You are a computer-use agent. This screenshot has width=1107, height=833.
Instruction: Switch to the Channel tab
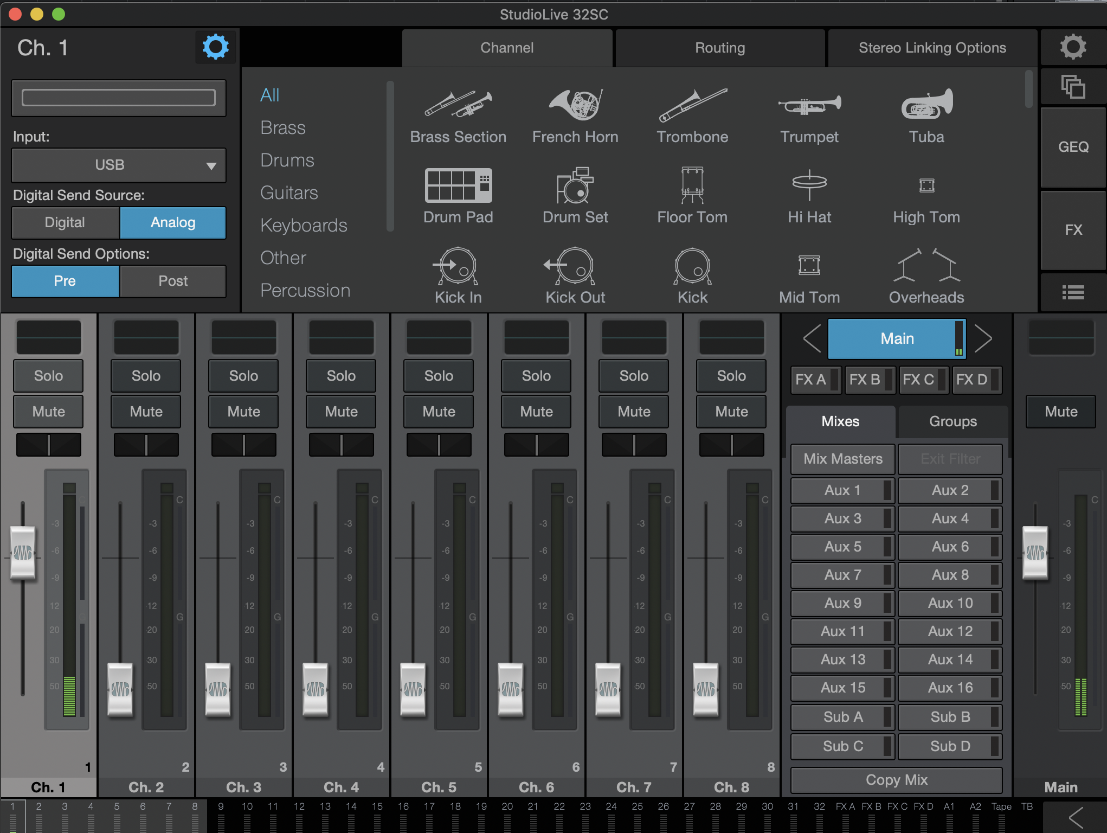[507, 48]
